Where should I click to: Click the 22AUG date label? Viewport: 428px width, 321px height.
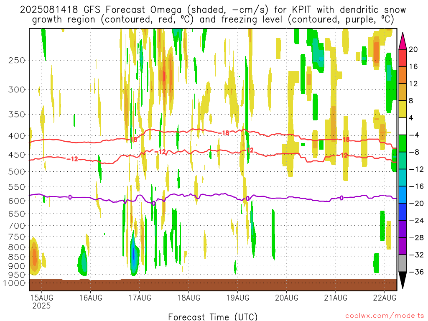point(385,298)
